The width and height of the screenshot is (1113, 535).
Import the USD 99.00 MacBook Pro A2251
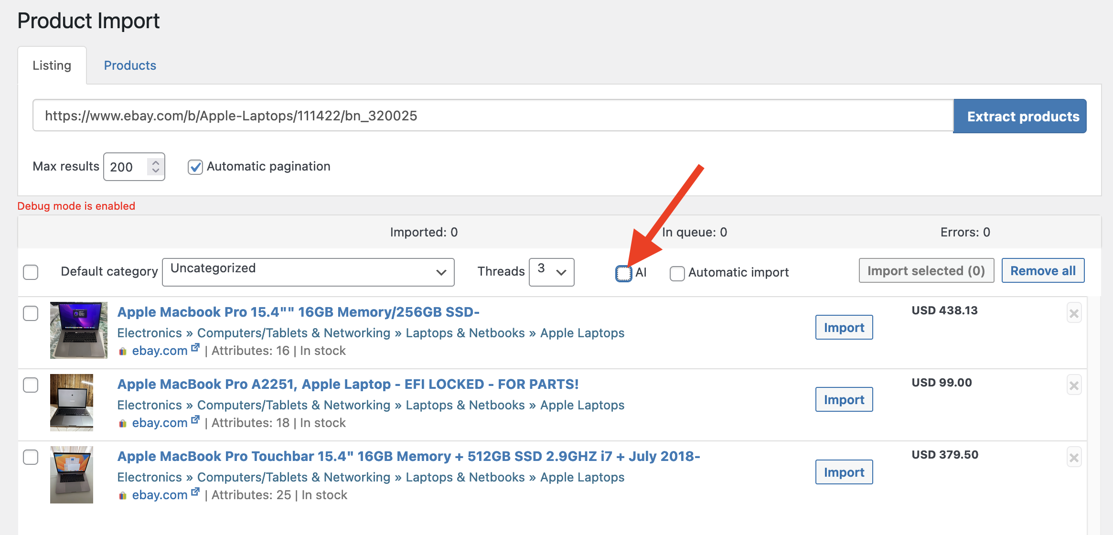click(x=844, y=399)
